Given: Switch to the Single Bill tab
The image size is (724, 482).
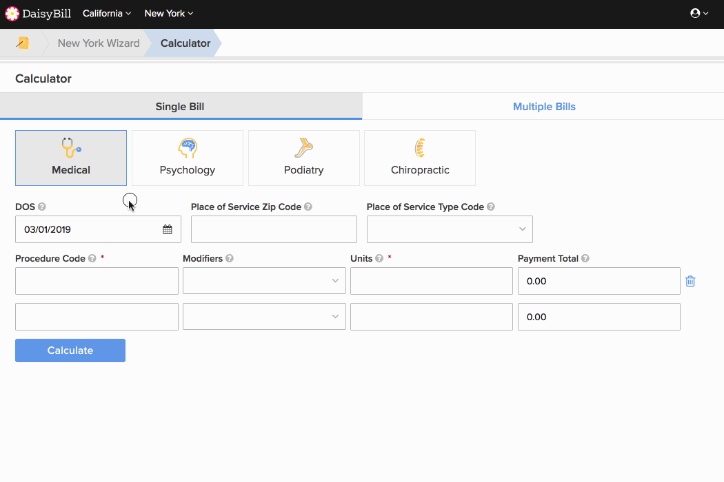Looking at the screenshot, I should 181,107.
